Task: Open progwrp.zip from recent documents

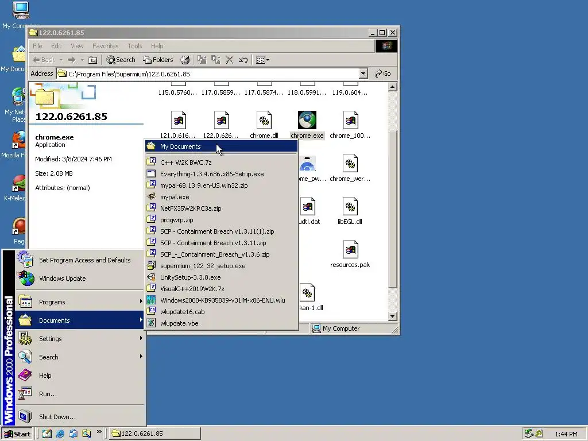Action: point(221,220)
